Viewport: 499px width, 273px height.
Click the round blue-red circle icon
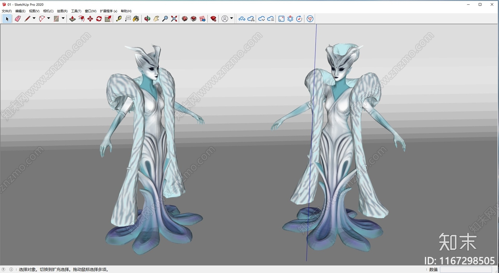[x=310, y=19]
